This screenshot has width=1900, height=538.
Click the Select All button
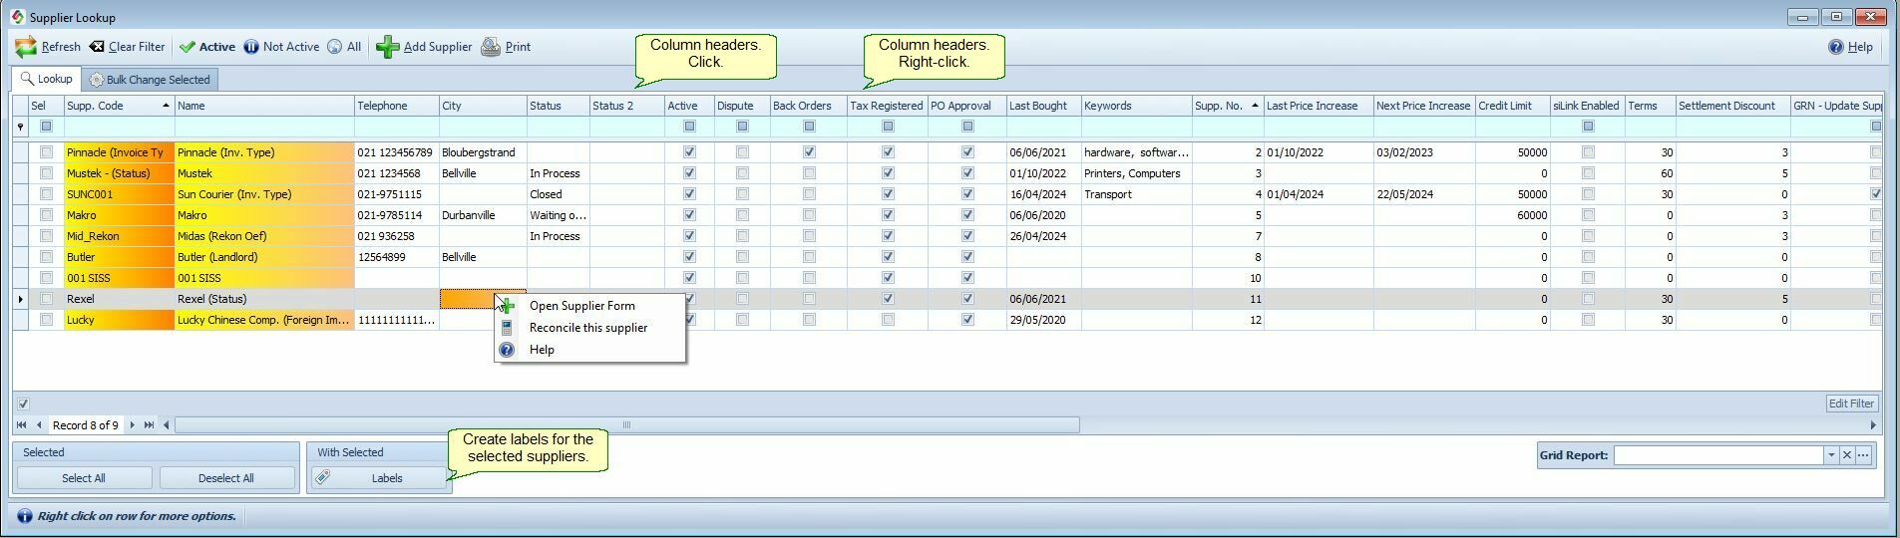(x=84, y=478)
